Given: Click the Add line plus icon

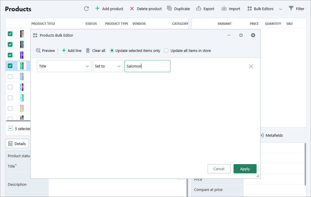Looking at the screenshot, I should coord(64,50).
